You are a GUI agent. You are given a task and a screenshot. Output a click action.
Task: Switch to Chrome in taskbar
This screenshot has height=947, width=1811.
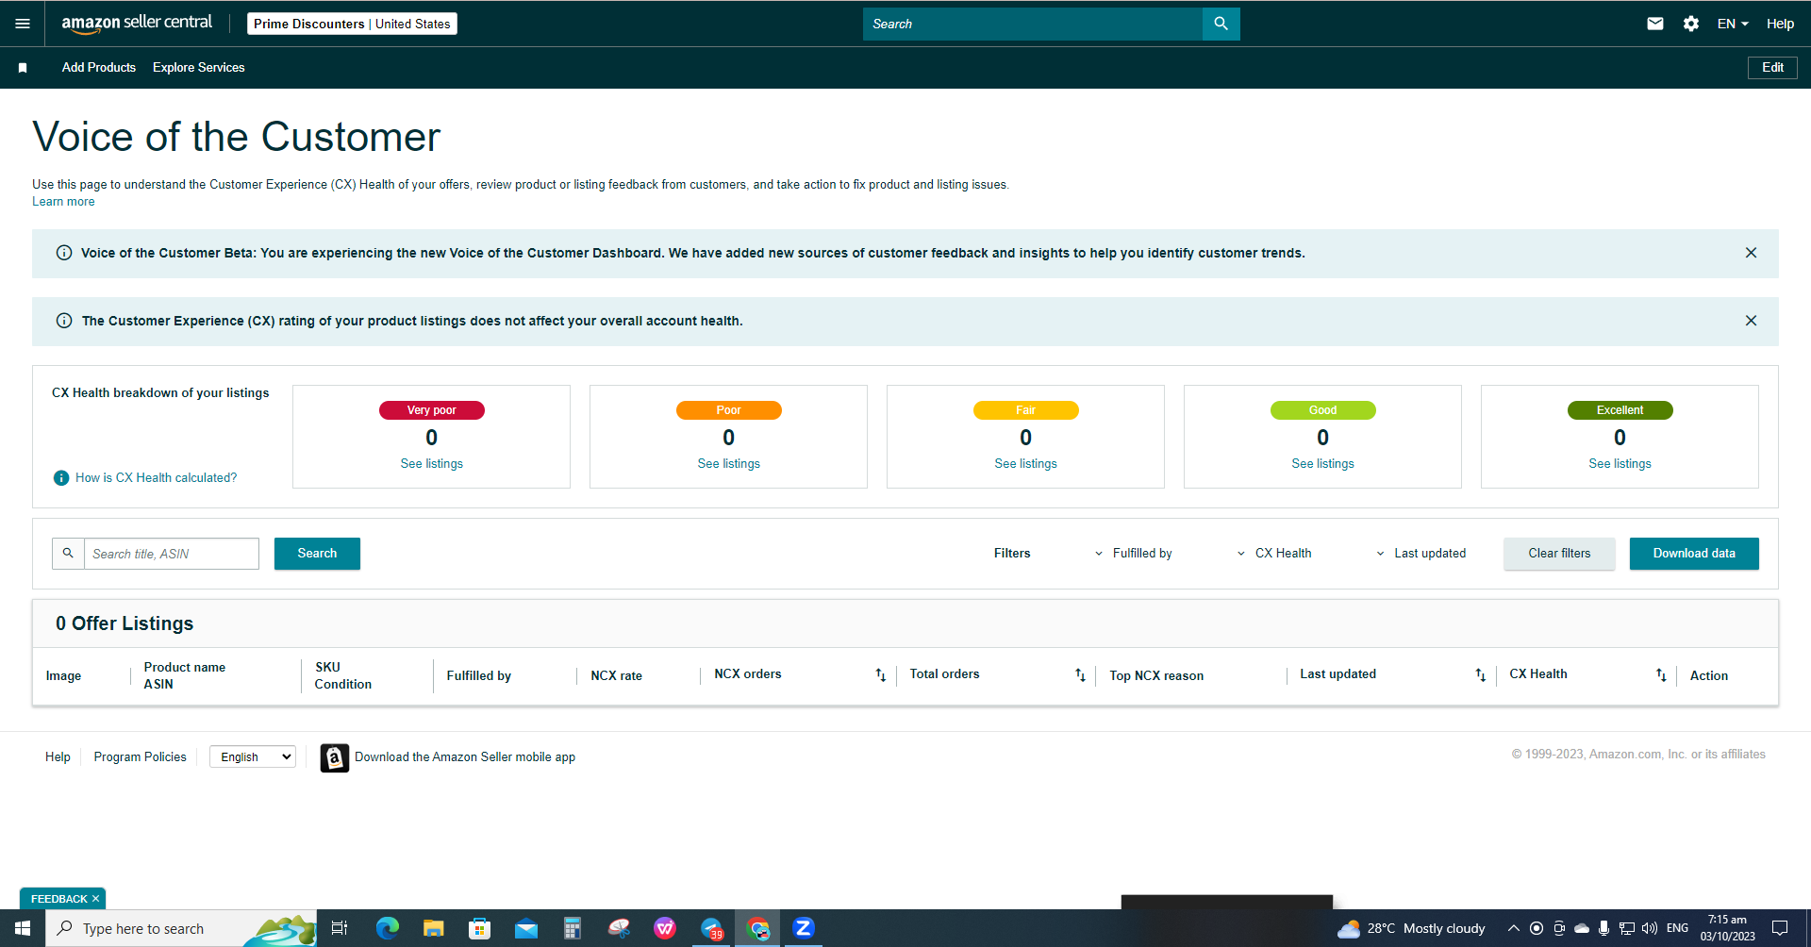tap(757, 928)
